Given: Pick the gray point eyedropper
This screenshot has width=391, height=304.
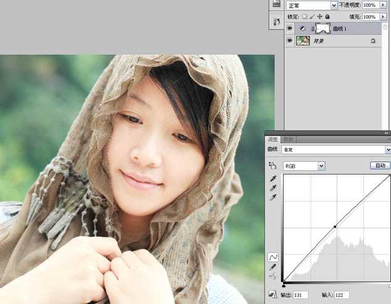Looking at the screenshot, I should pos(273,188).
